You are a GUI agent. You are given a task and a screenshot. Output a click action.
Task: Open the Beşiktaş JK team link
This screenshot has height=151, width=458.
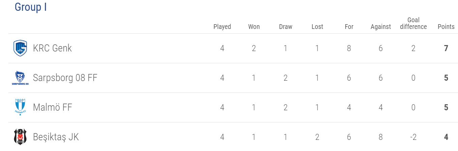(x=56, y=137)
